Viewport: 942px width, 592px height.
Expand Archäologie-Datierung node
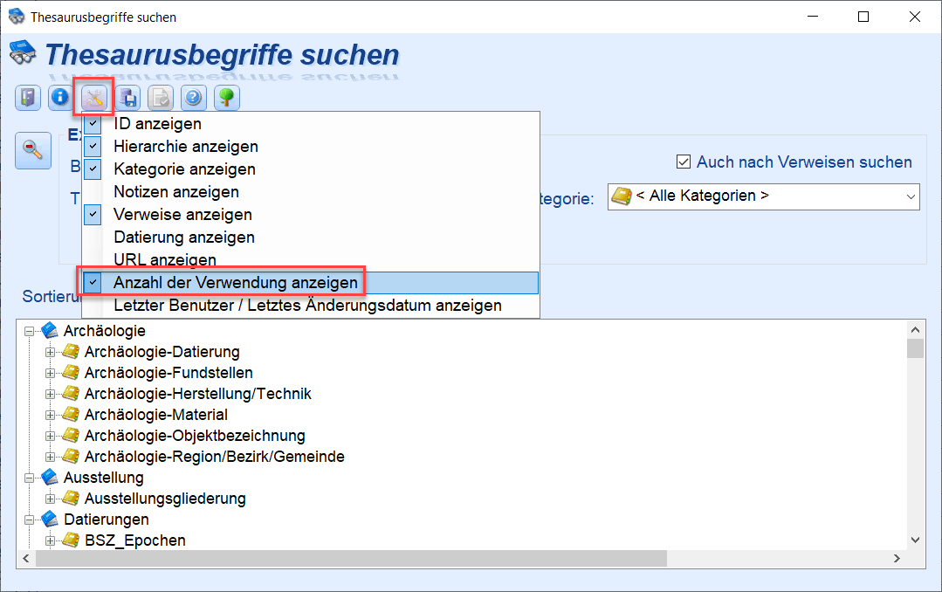coord(50,352)
